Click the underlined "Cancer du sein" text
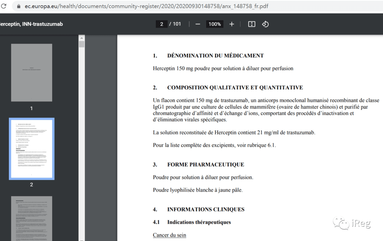 pyautogui.click(x=170, y=235)
